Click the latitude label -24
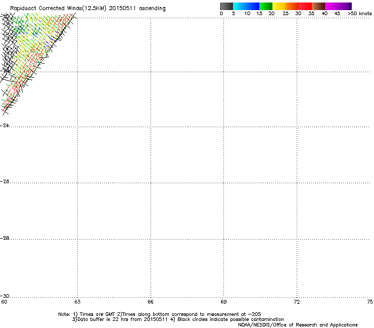 click(x=5, y=126)
